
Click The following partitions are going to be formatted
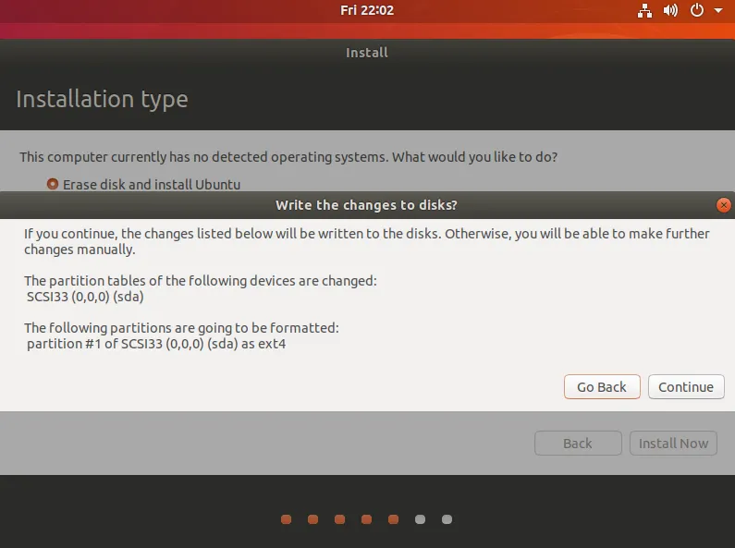pos(181,328)
